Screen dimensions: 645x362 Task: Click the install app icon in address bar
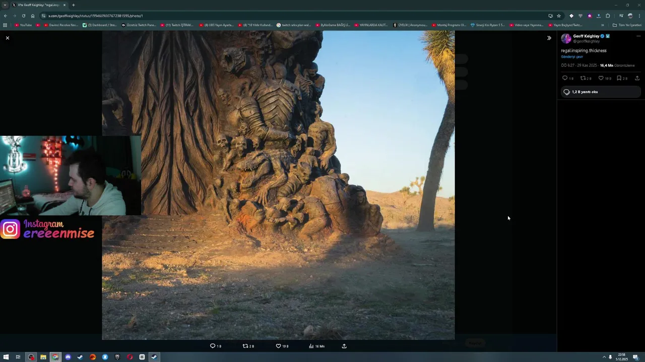550,16
